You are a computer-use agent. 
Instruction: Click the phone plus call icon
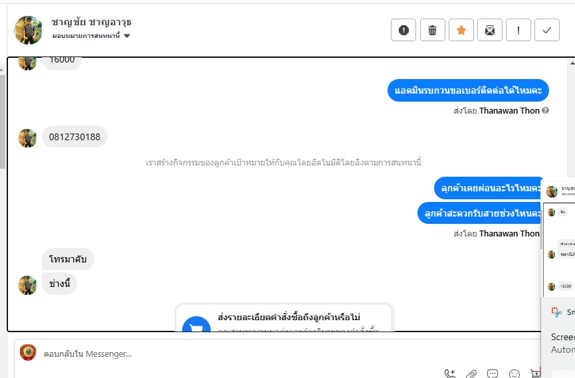point(450,373)
